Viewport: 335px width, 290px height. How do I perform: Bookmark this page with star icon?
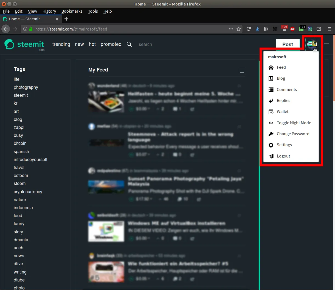tap(239, 29)
